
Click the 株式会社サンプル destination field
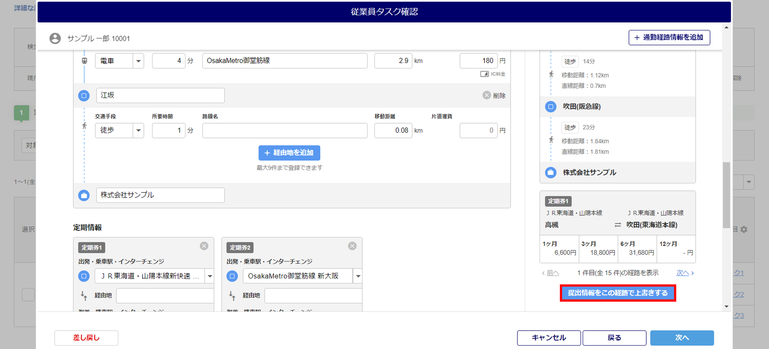point(160,195)
